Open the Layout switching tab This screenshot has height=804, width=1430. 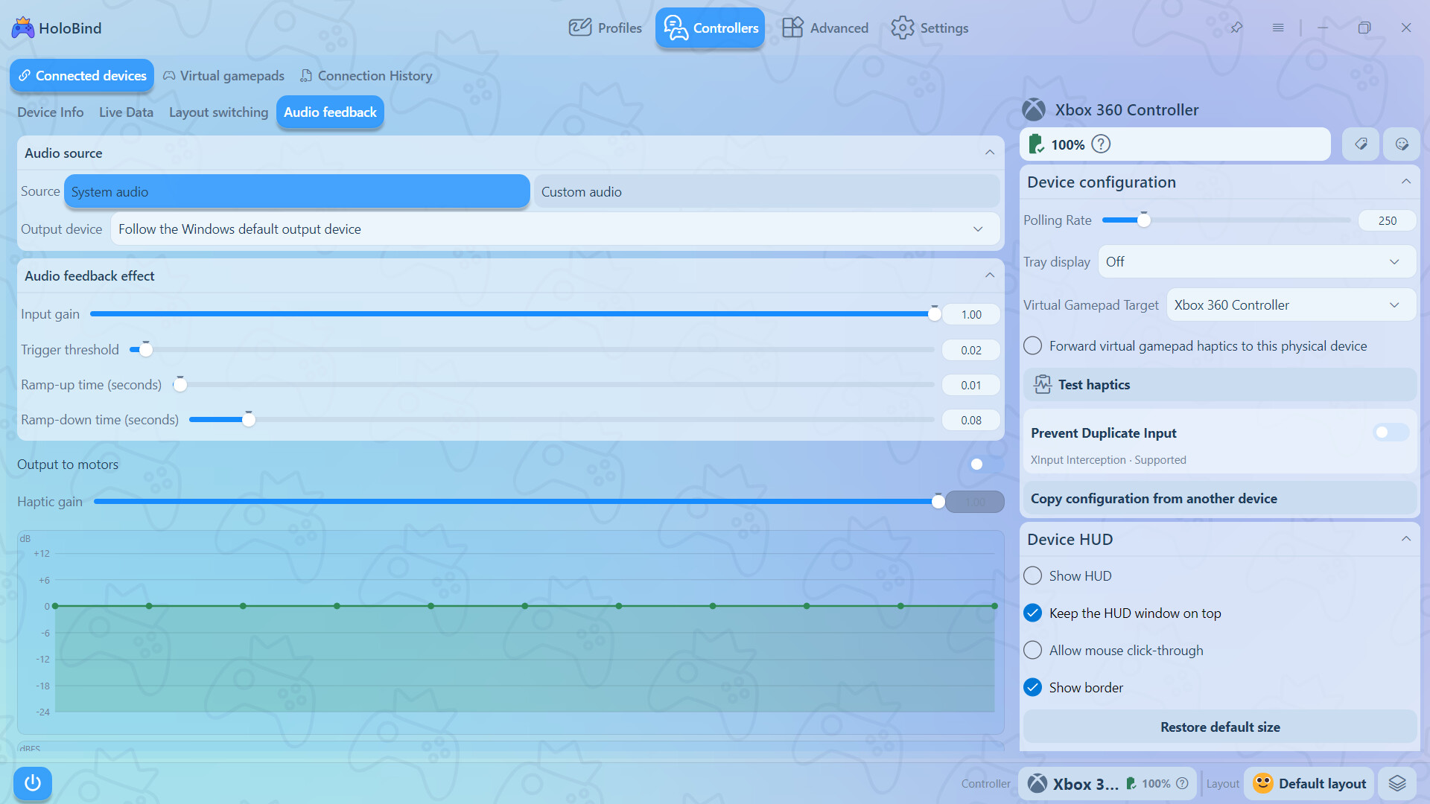tap(218, 112)
